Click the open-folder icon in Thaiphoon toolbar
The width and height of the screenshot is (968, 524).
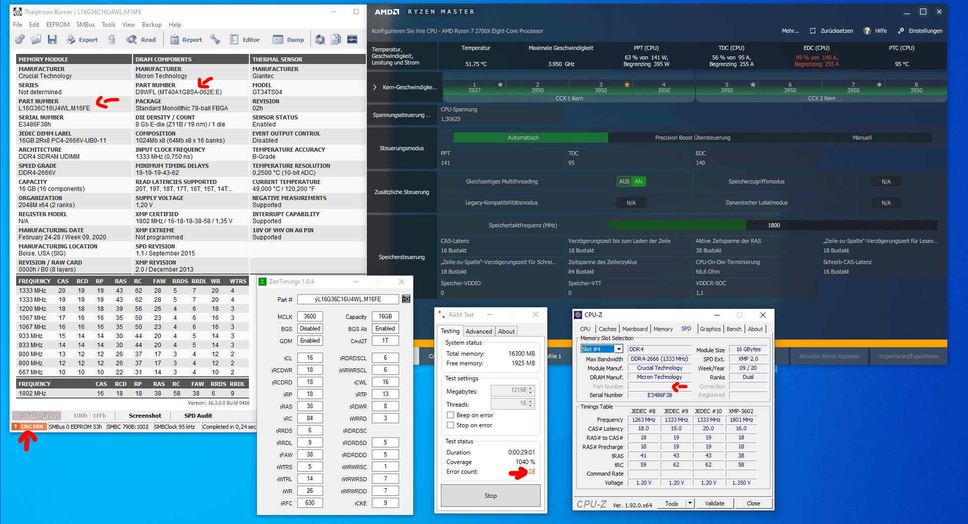coord(36,39)
